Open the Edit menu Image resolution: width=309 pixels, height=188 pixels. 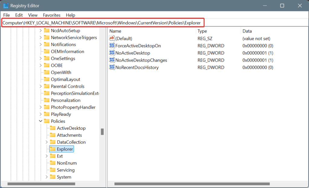click(19, 15)
